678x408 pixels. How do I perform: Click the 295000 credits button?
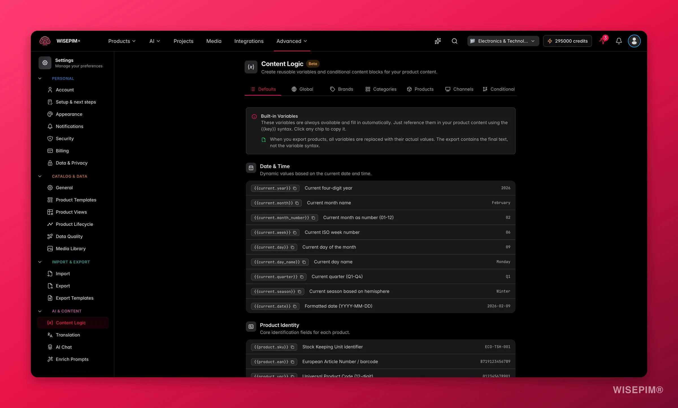coord(567,41)
